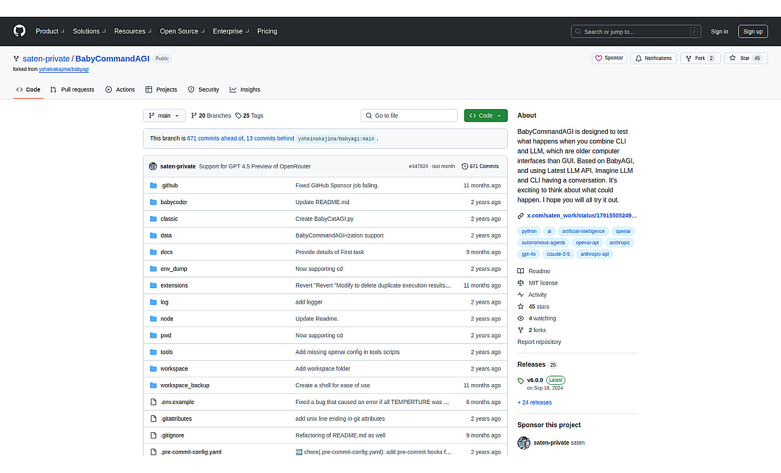781x473 pixels.
Task: Switch to the Security tab
Action: click(204, 89)
